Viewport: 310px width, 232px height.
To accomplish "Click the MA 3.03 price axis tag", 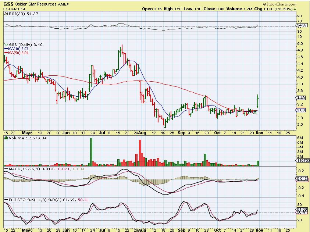I will [301, 110].
